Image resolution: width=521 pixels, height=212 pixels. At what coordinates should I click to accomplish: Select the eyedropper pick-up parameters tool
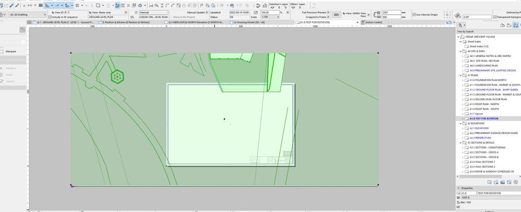coord(11,6)
